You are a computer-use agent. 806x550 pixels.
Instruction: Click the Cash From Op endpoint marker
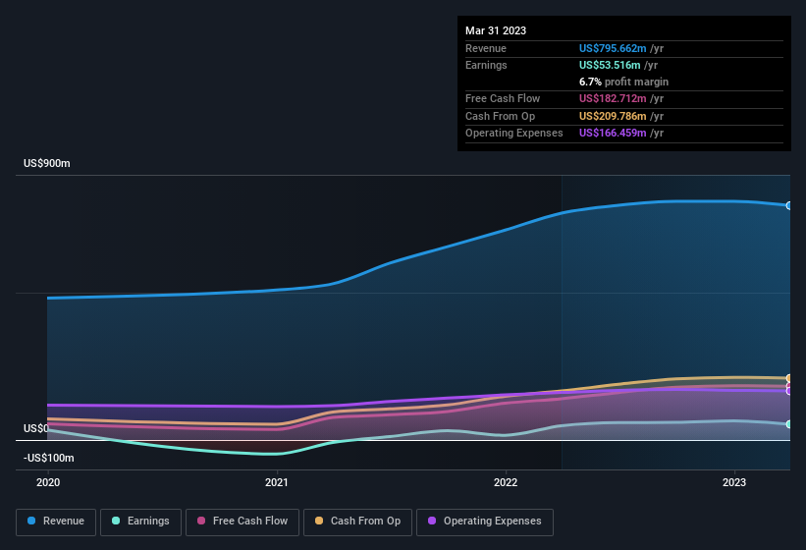(x=789, y=378)
